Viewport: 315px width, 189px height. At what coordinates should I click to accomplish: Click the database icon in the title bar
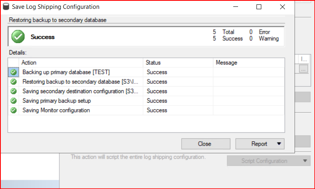pyautogui.click(x=7, y=7)
